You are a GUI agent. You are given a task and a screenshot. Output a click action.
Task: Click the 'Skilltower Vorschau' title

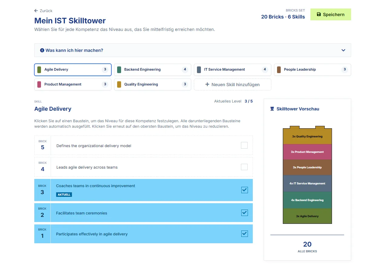298,109
